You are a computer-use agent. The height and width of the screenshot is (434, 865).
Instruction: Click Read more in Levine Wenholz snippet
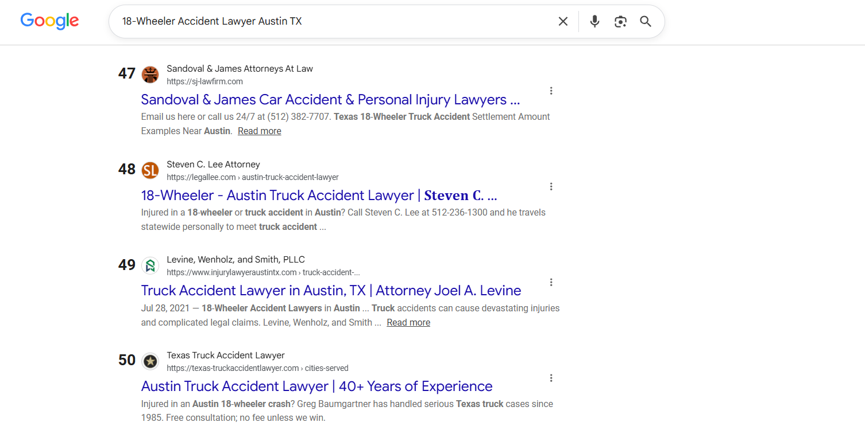click(x=408, y=322)
